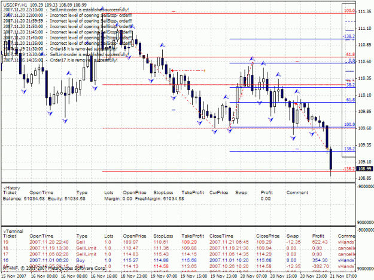Click the OpenTime header in vHistory
The width and height of the screenshot is (374, 280).
[x=41, y=193]
